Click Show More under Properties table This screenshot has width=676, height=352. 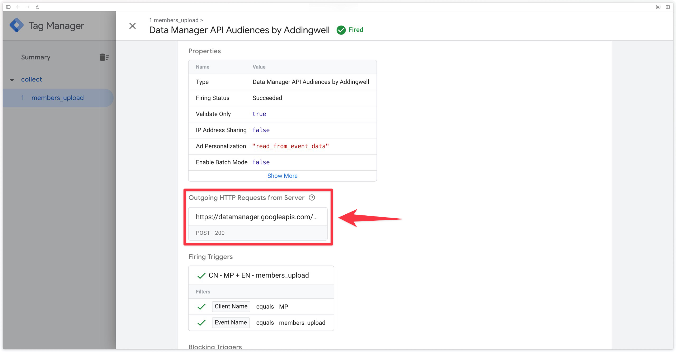point(282,176)
